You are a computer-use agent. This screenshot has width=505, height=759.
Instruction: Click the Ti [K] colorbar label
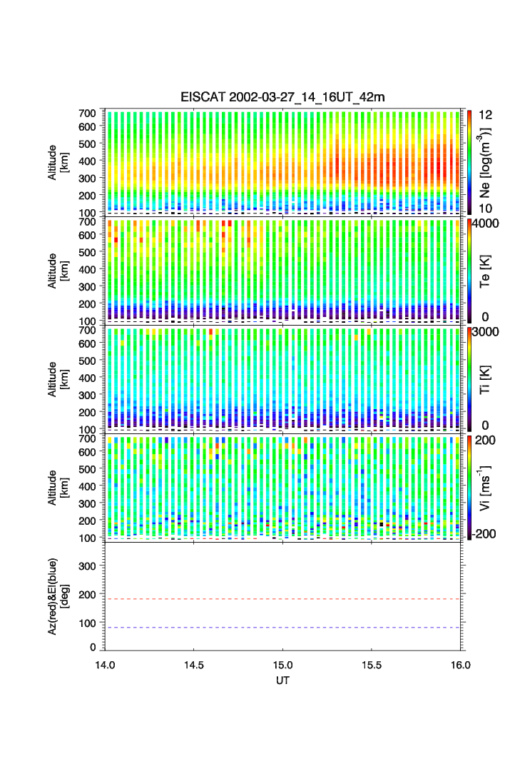coord(489,379)
